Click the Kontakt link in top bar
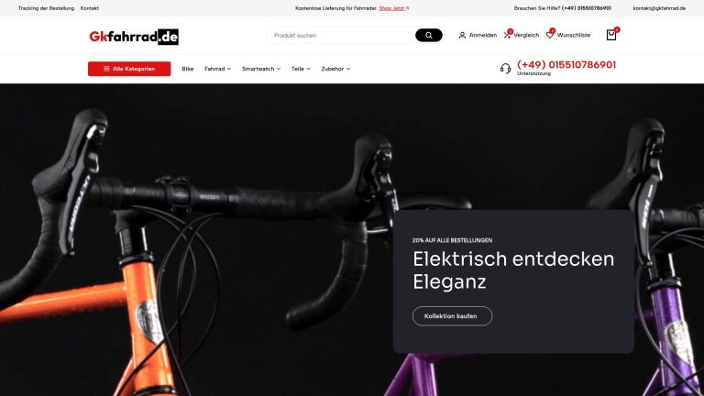The height and width of the screenshot is (396, 704). [89, 8]
